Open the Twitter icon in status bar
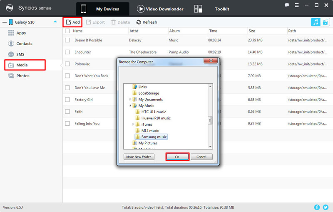333x212 pixels. click(x=326, y=207)
